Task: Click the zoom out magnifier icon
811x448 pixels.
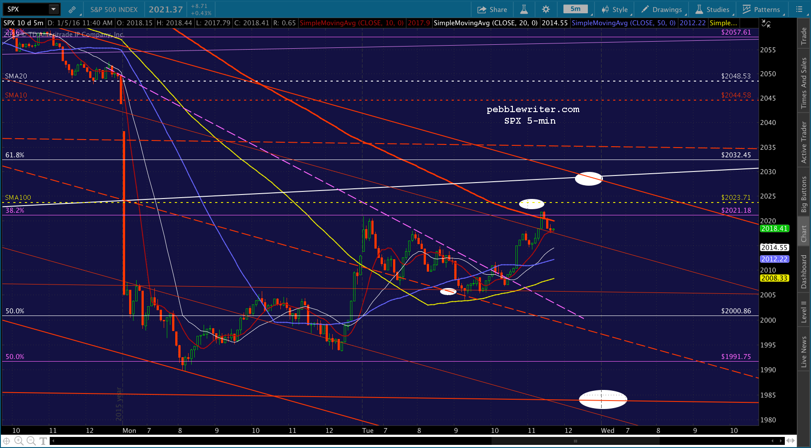Action: click(x=31, y=440)
